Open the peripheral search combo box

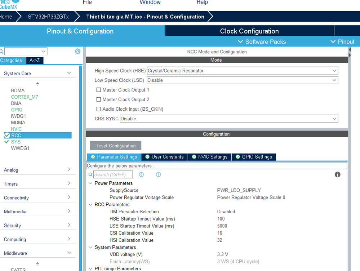point(26,51)
